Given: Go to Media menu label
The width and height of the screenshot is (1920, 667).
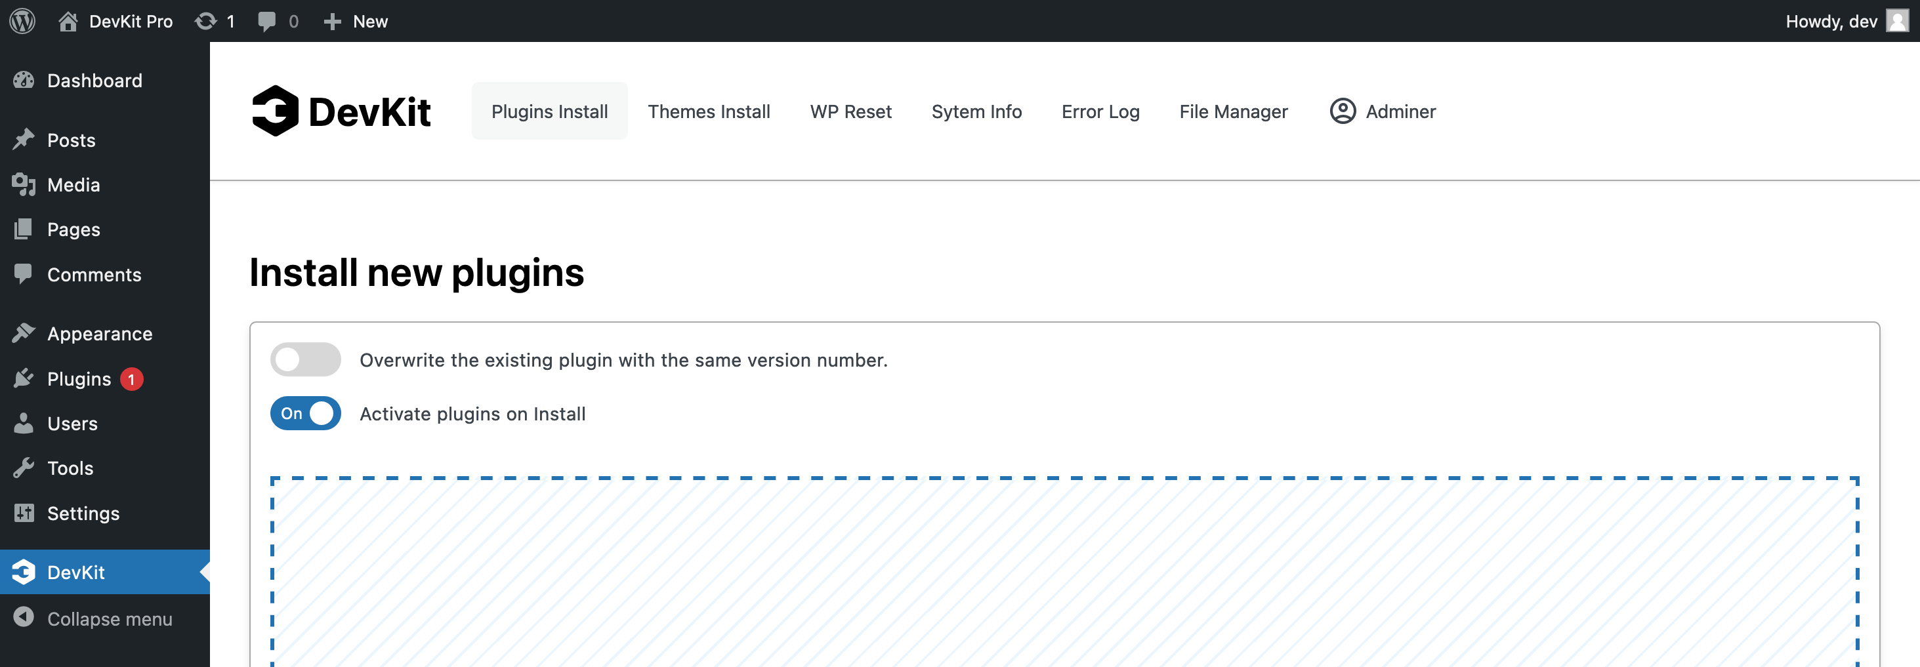Looking at the screenshot, I should point(73,184).
